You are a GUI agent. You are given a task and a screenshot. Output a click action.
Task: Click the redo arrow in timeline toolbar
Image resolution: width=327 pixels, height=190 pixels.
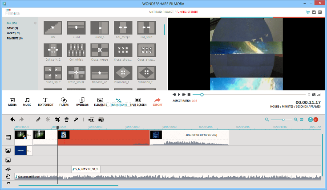pos(21,120)
